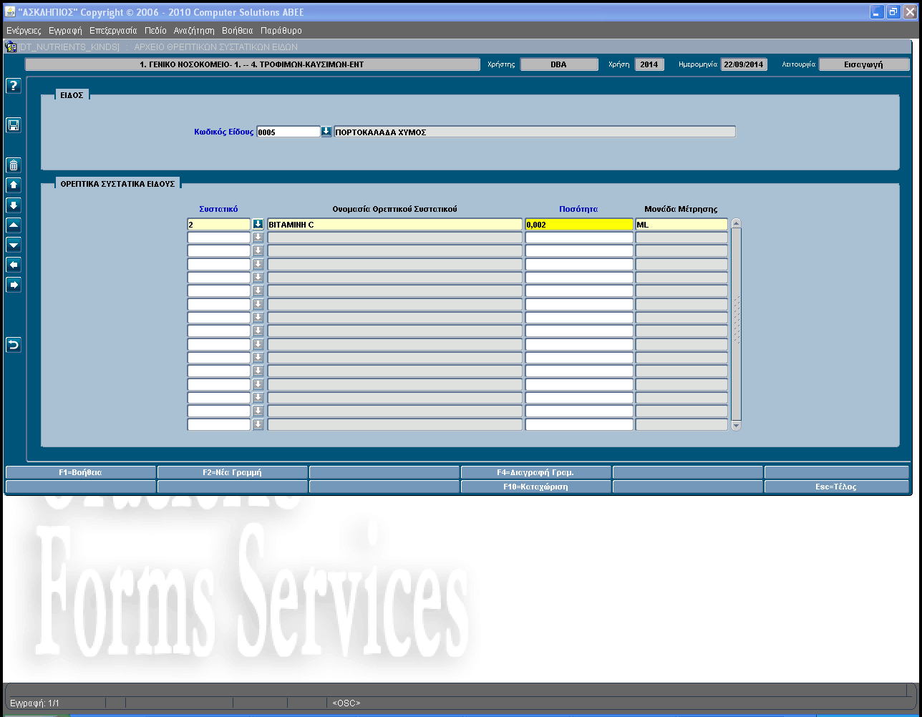
Task: Click the ΕΙΔΟΣ section label
Action: point(72,94)
